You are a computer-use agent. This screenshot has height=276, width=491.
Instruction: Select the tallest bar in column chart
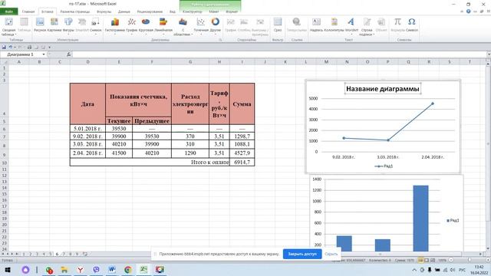(421, 218)
